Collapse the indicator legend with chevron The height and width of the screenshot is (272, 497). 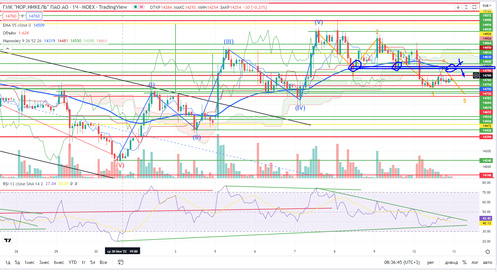7,49
